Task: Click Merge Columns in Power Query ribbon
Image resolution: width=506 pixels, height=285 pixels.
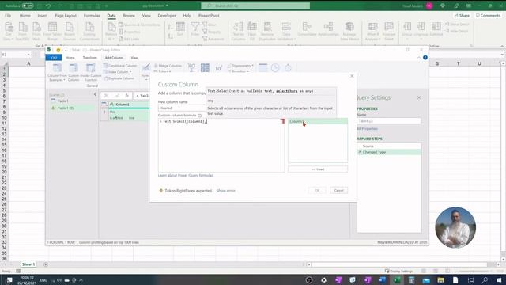Action: tap(168, 66)
